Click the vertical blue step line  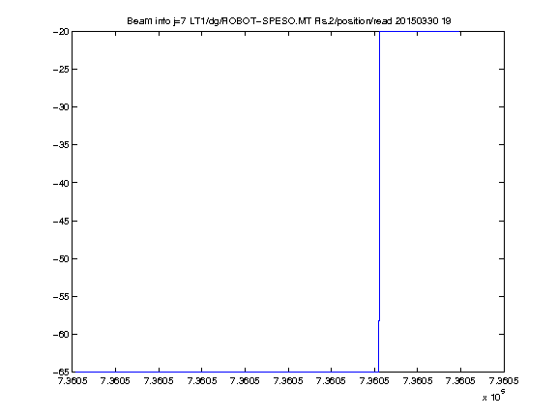(x=380, y=178)
